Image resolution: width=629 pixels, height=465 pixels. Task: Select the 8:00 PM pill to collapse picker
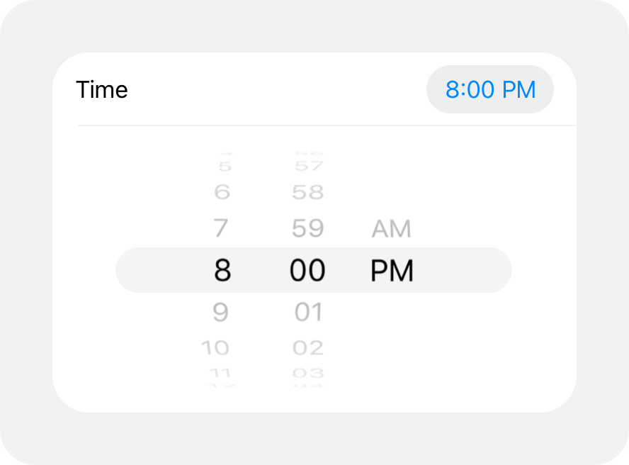[490, 89]
